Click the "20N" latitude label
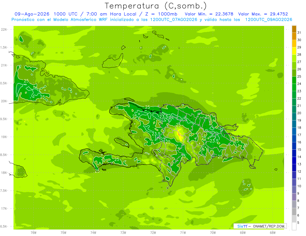 pyautogui.click(x=4, y=101)
